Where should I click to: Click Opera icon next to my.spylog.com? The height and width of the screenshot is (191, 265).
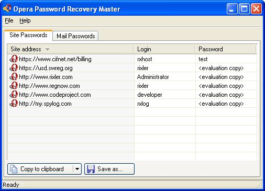click(x=14, y=103)
